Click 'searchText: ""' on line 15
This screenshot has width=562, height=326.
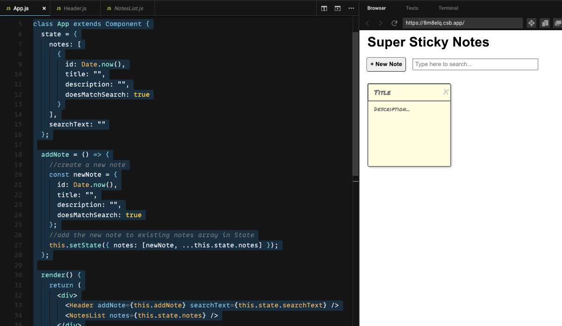point(77,124)
